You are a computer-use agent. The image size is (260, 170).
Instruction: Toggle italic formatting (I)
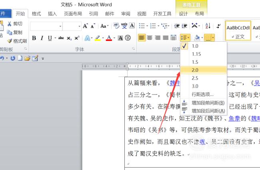coord(42,38)
